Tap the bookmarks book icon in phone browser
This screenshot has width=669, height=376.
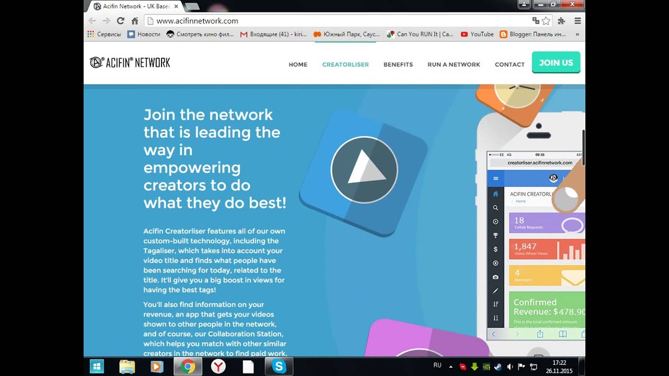(x=563, y=334)
